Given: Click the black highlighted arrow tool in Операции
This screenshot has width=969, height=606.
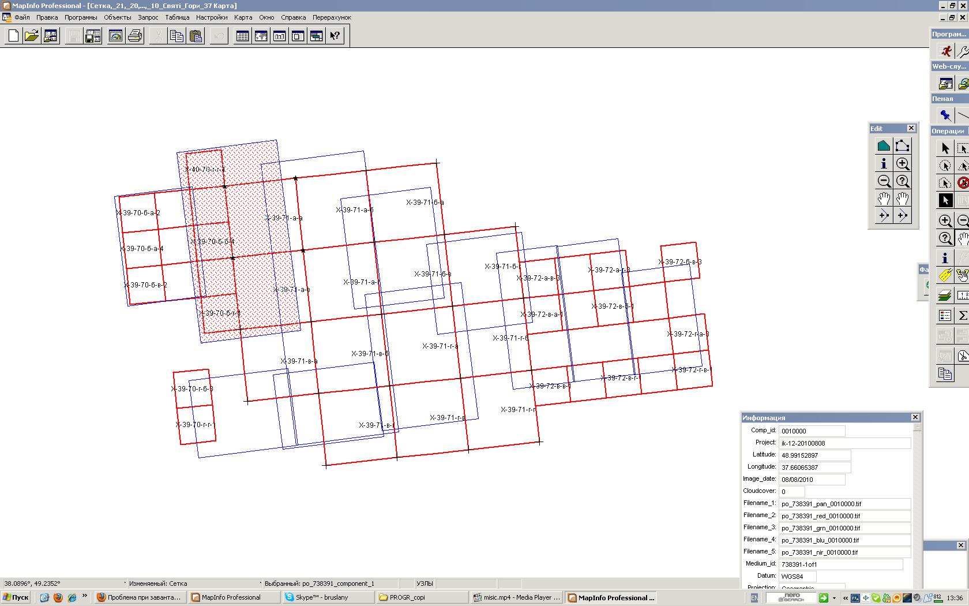Looking at the screenshot, I should coord(945,200).
